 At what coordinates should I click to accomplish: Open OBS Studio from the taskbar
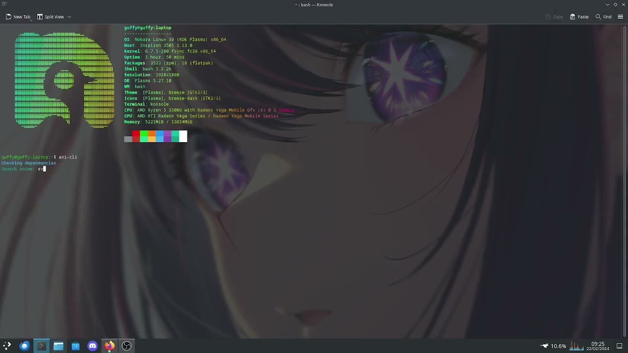(x=127, y=346)
